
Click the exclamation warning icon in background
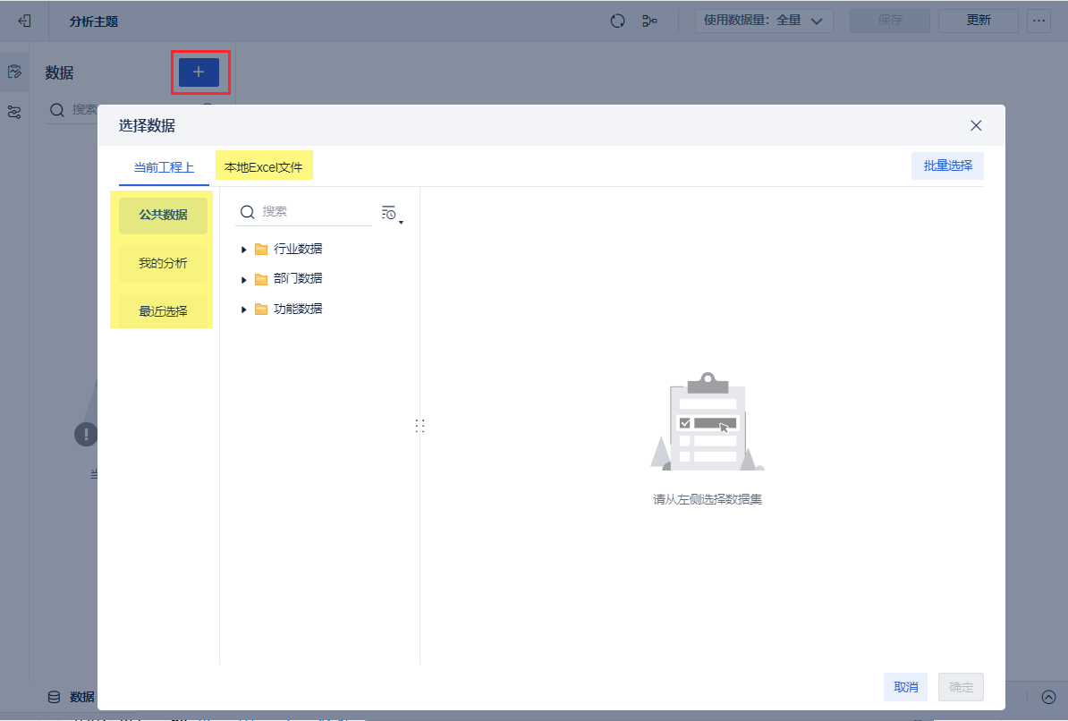point(86,434)
